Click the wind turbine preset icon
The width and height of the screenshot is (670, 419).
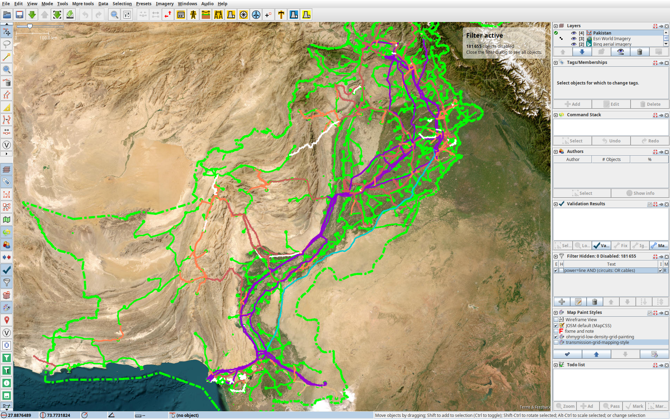(256, 15)
